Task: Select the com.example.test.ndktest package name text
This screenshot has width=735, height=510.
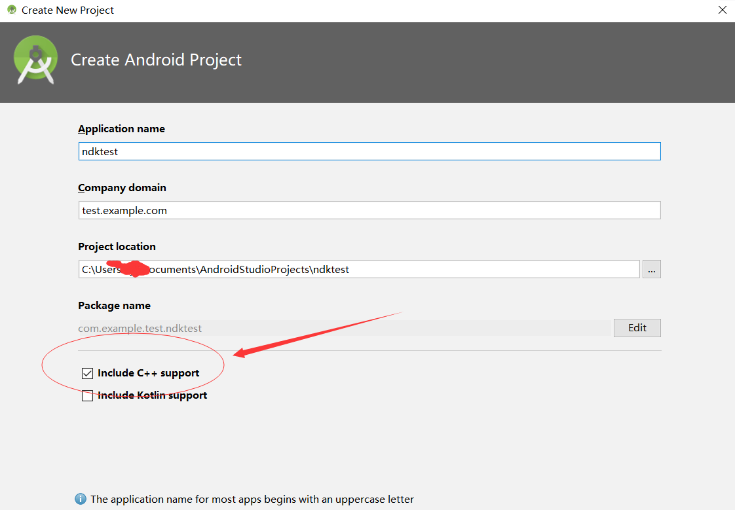Action: click(x=140, y=328)
